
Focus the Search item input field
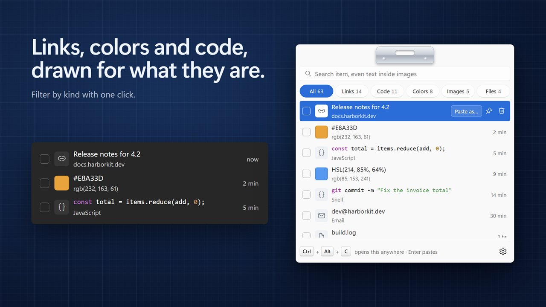405,74
